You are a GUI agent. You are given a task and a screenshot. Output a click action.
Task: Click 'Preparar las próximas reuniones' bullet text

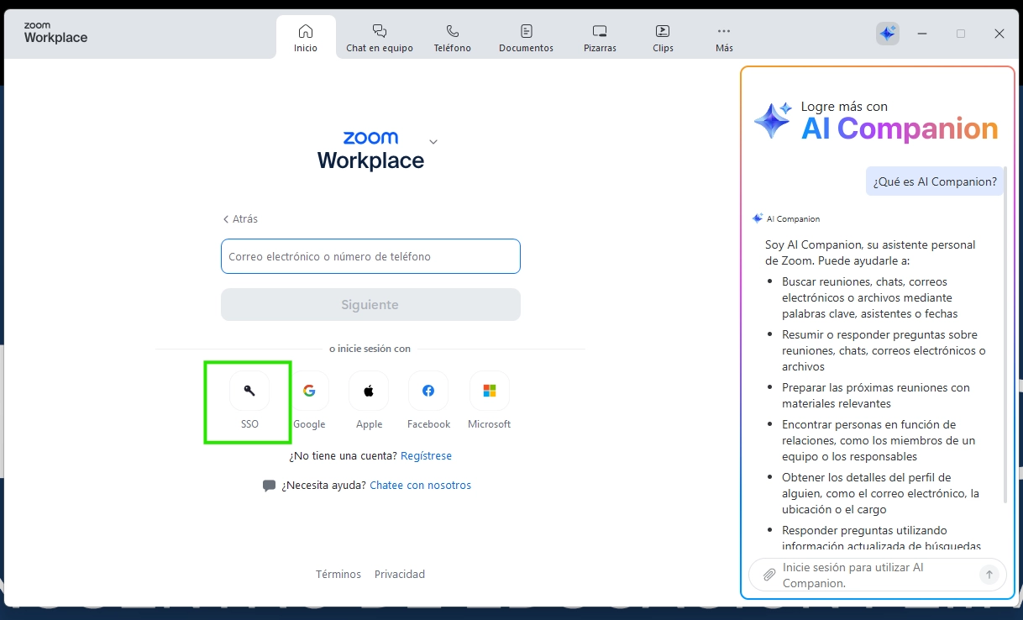point(876,396)
